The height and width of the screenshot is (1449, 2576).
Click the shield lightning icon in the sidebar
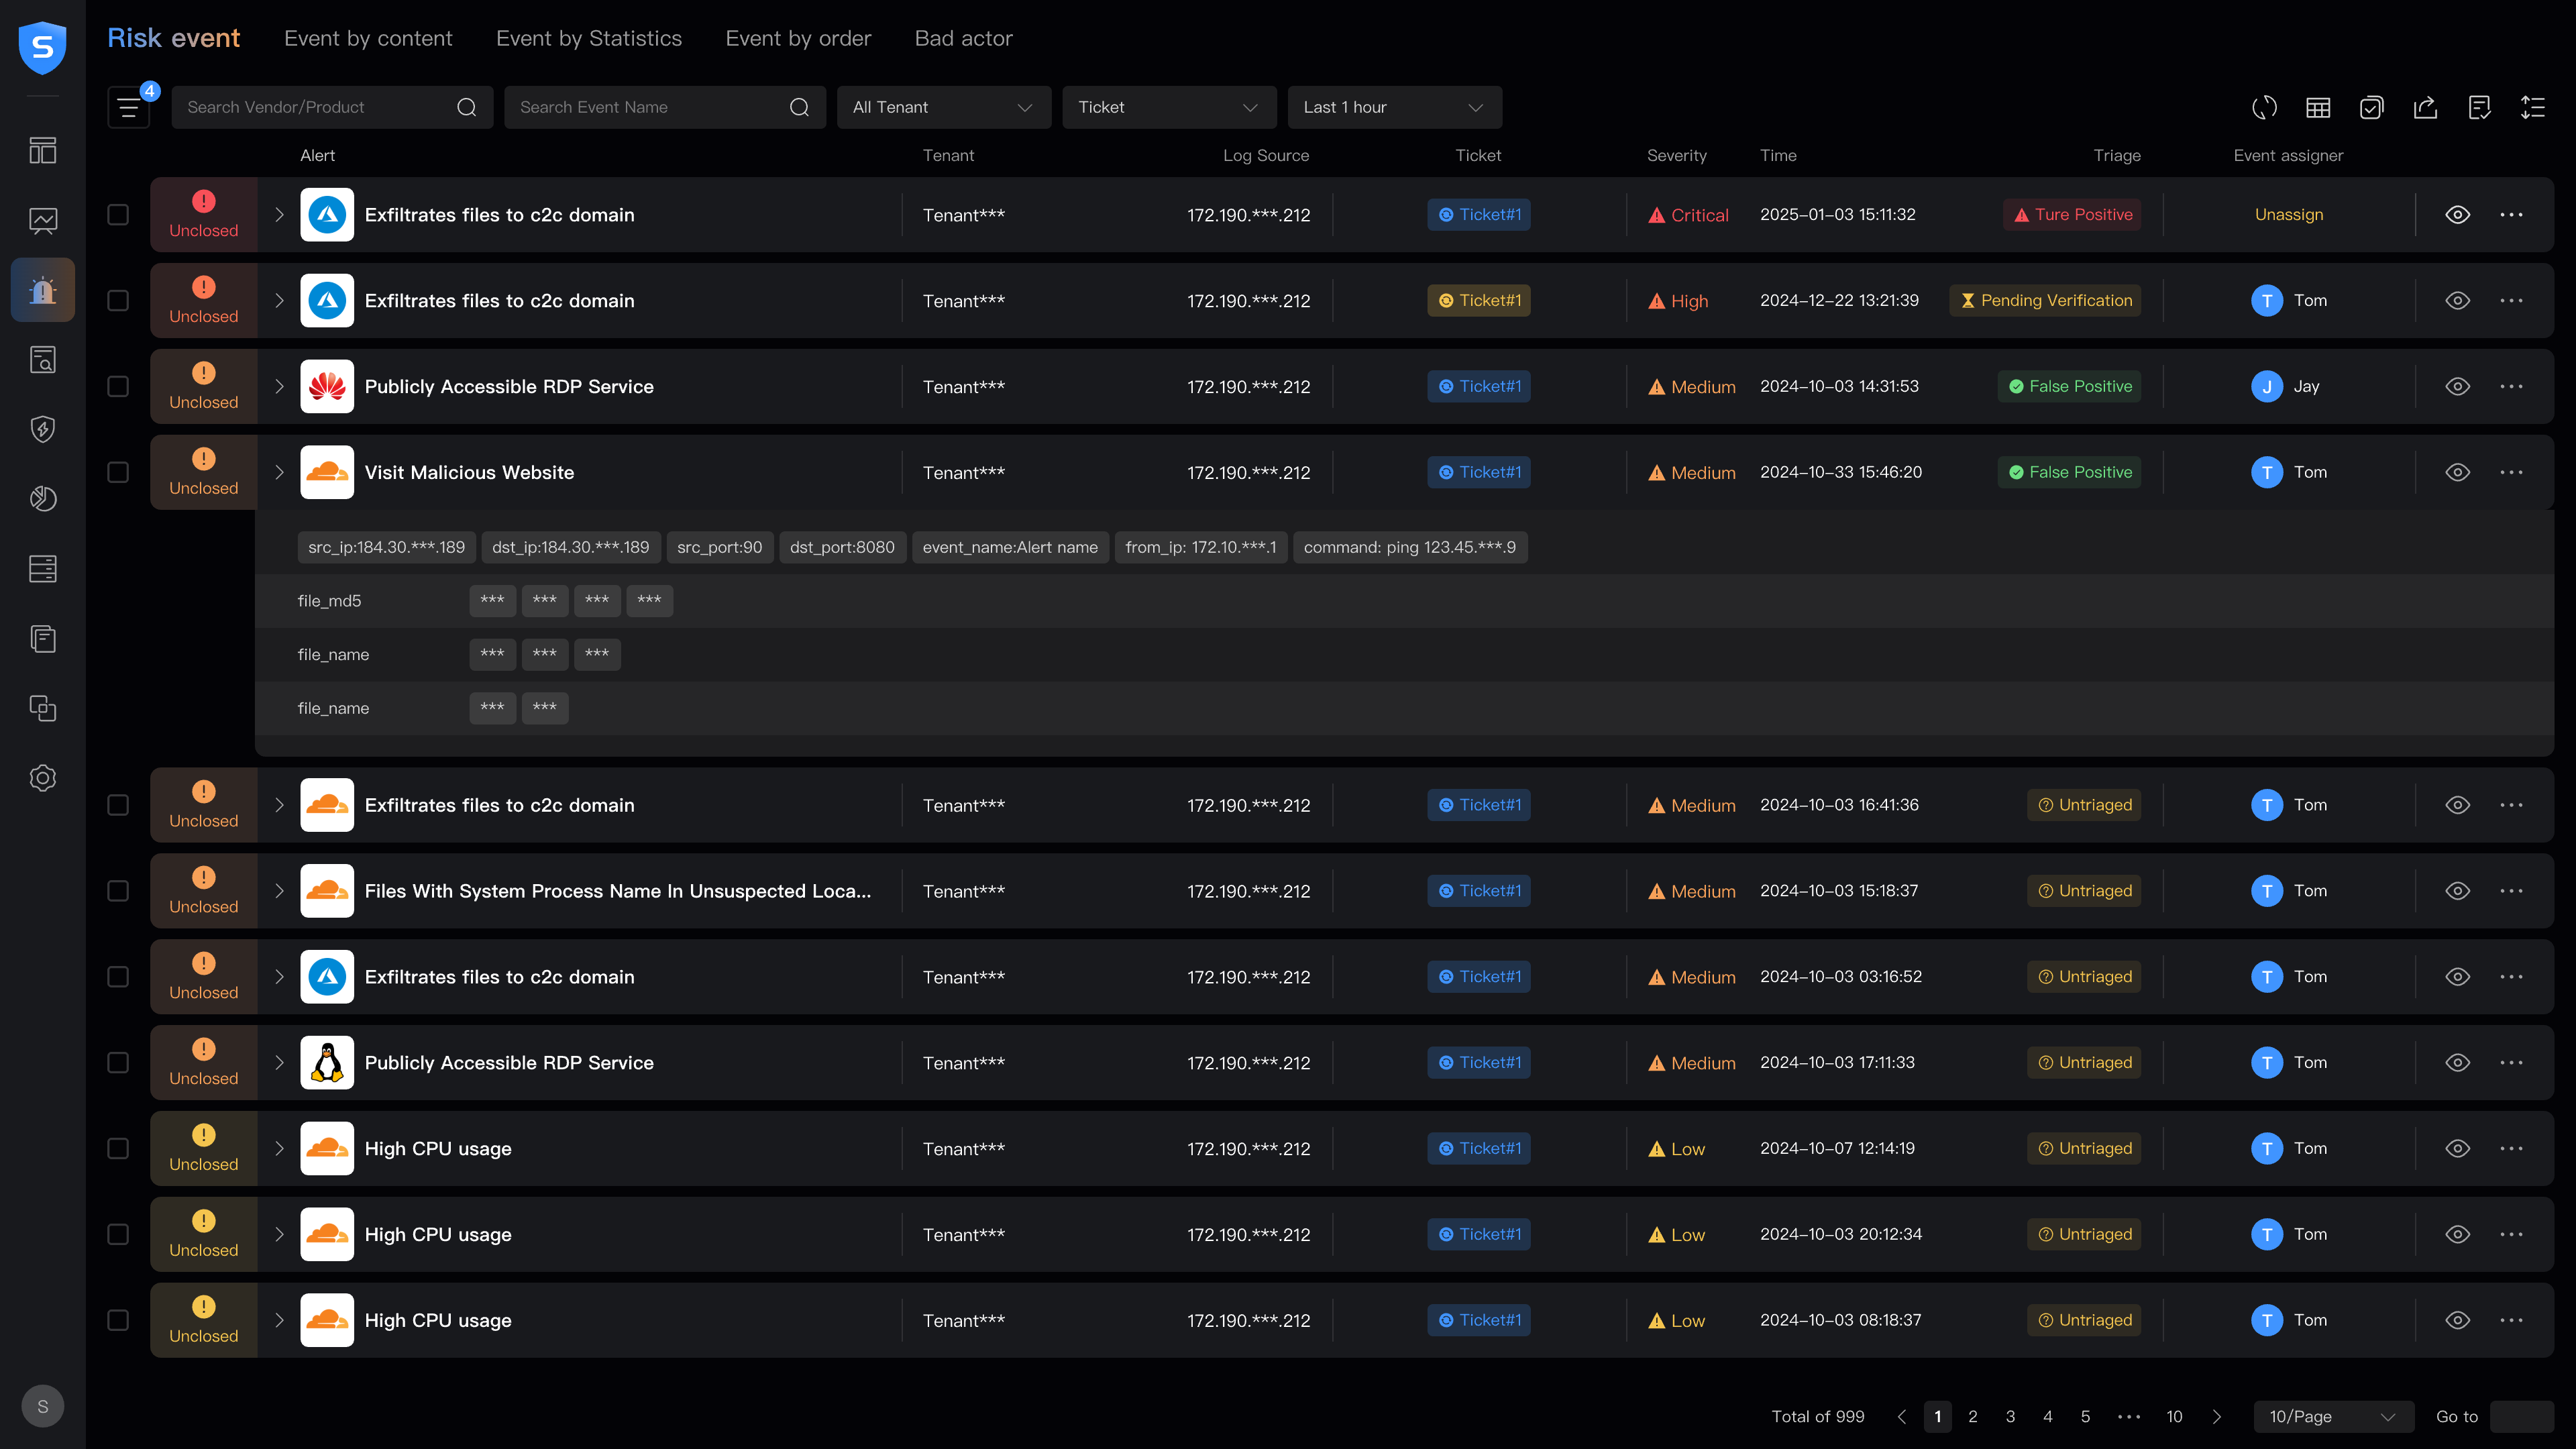[x=43, y=429]
